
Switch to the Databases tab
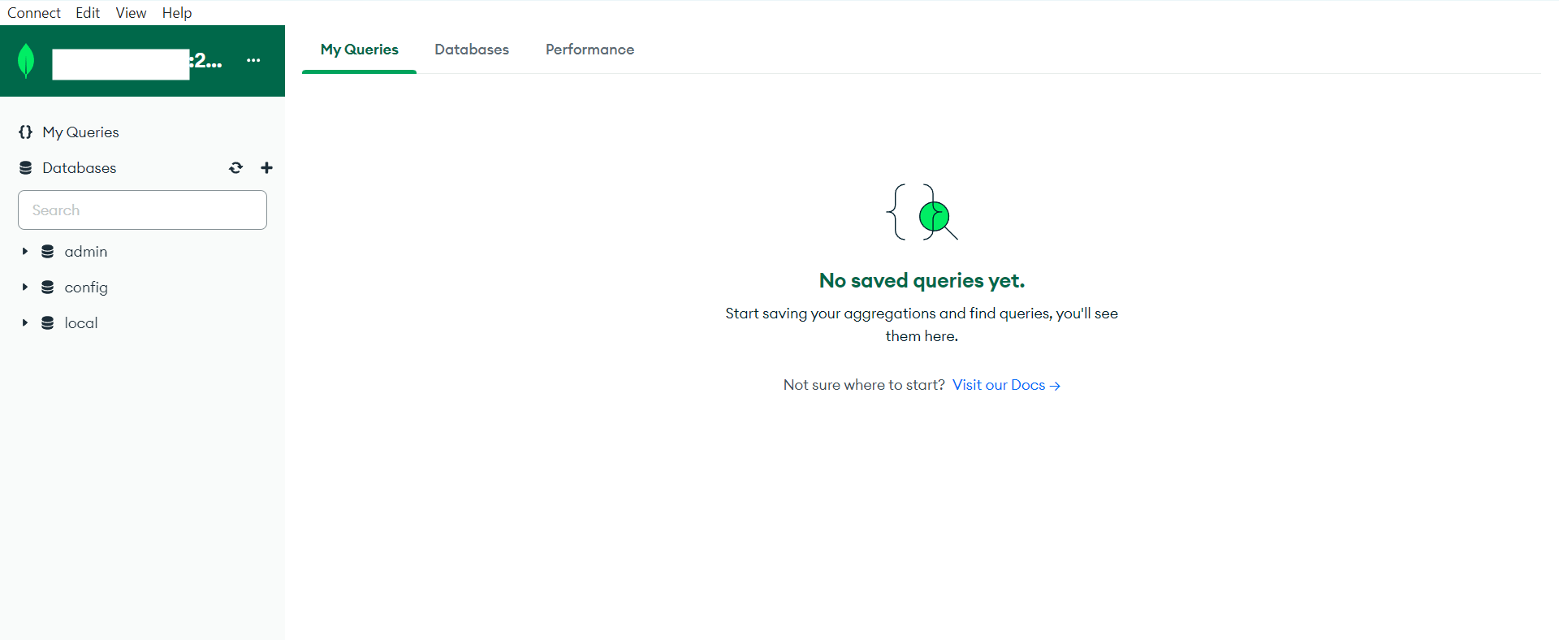(472, 50)
